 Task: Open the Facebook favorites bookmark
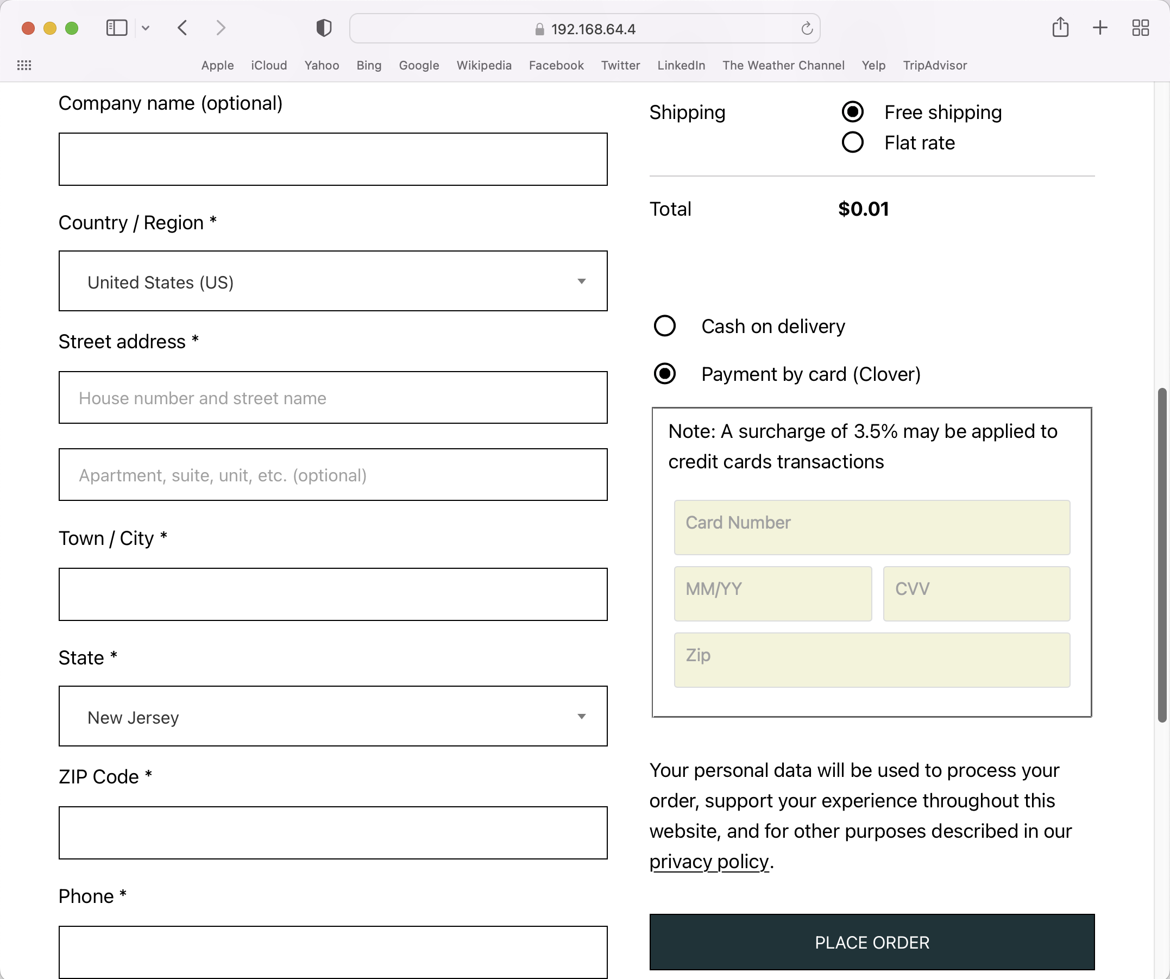point(556,65)
